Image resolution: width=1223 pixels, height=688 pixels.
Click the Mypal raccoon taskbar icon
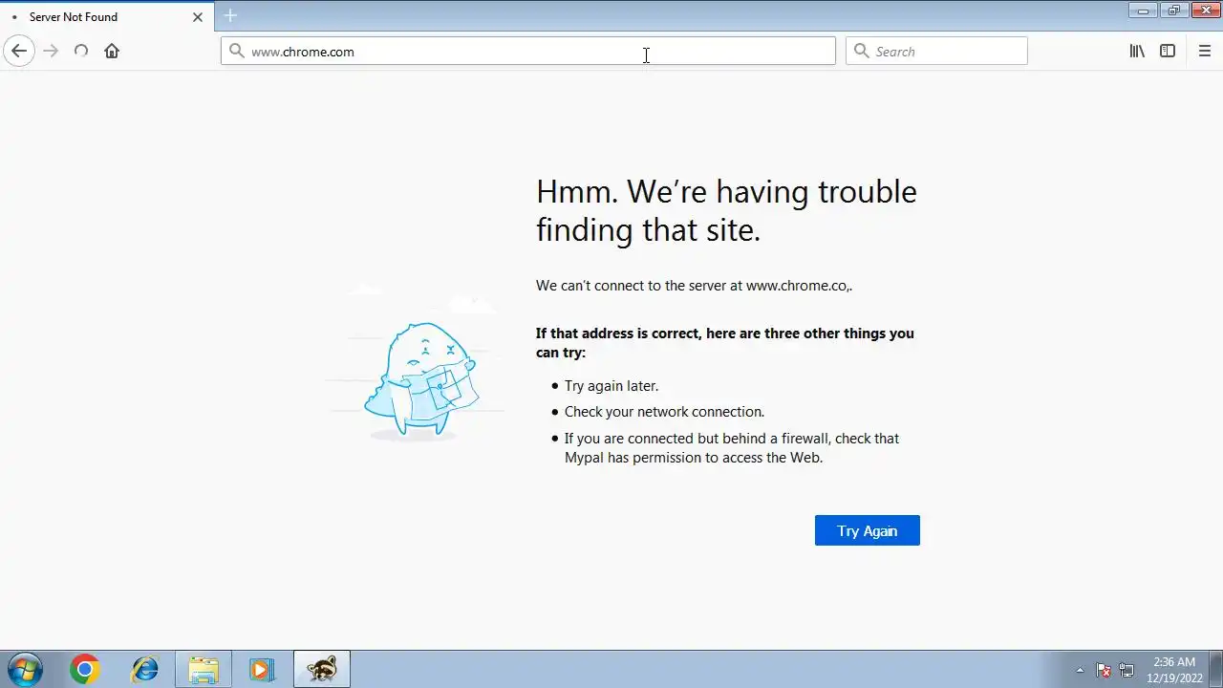(x=322, y=670)
